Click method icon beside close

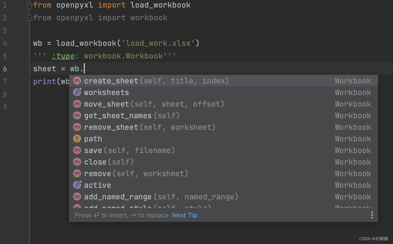pyautogui.click(x=77, y=162)
